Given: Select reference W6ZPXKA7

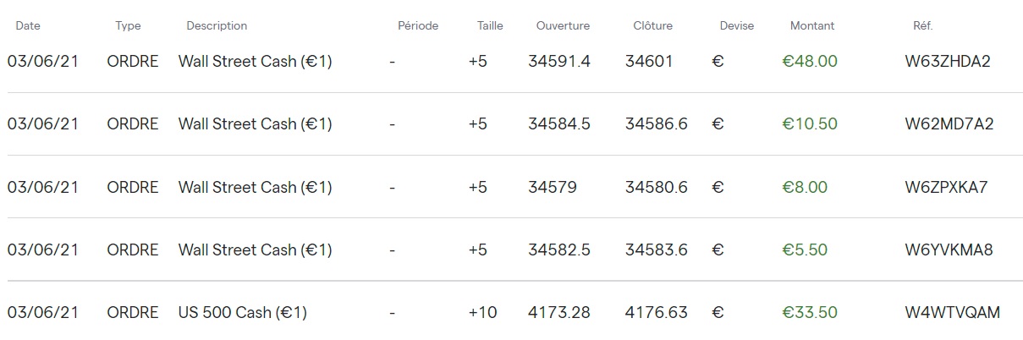Looking at the screenshot, I should coord(946,187).
